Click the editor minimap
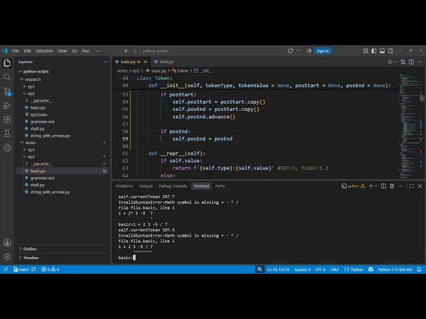Screen dimensions: 426x319 click(410, 125)
